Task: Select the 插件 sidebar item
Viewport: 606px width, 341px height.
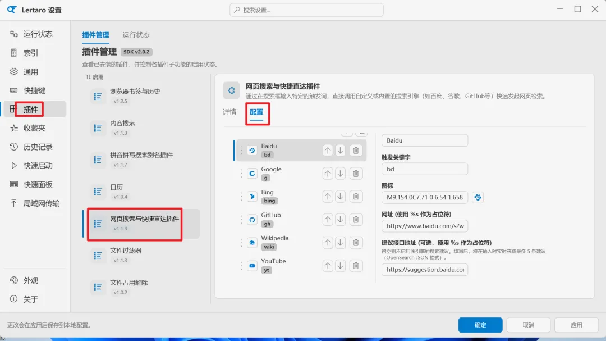Action: coord(35,109)
